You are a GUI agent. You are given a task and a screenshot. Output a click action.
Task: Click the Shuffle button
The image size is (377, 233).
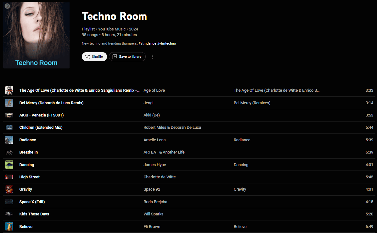[94, 57]
